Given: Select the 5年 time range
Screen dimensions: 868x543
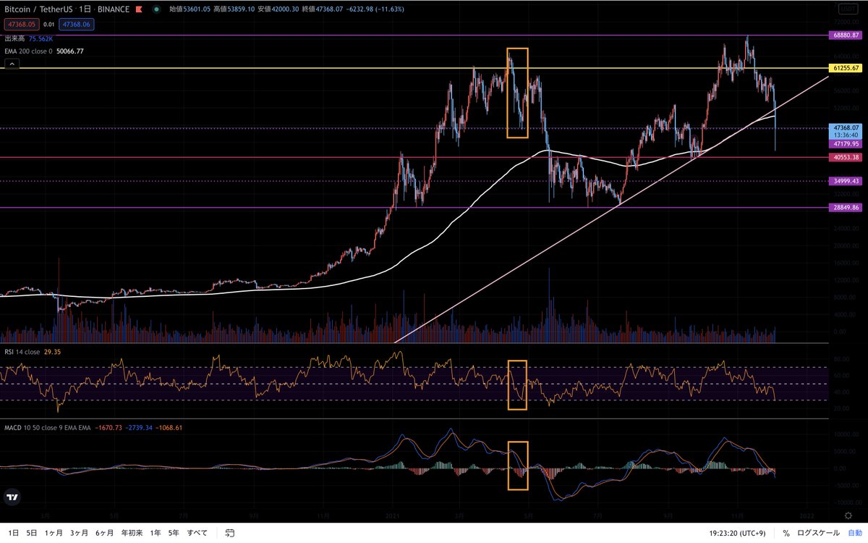Looking at the screenshot, I should click(174, 533).
